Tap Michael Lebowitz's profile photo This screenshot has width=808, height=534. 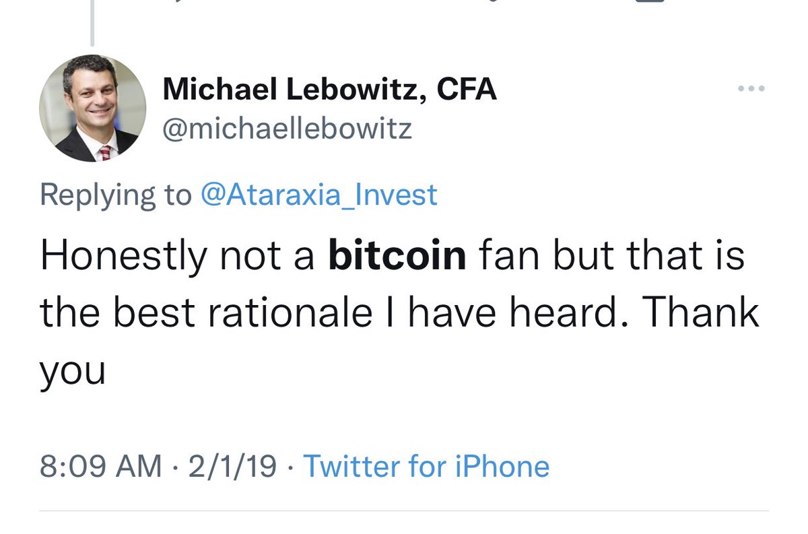pos(92,108)
